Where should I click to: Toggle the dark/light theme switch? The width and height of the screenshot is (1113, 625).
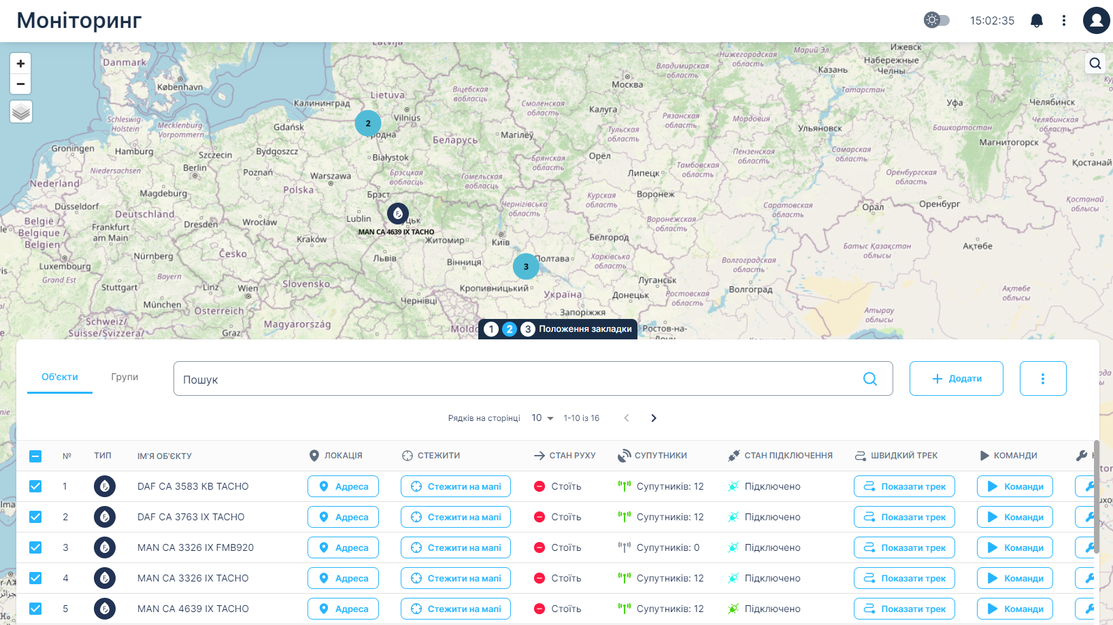click(x=936, y=20)
